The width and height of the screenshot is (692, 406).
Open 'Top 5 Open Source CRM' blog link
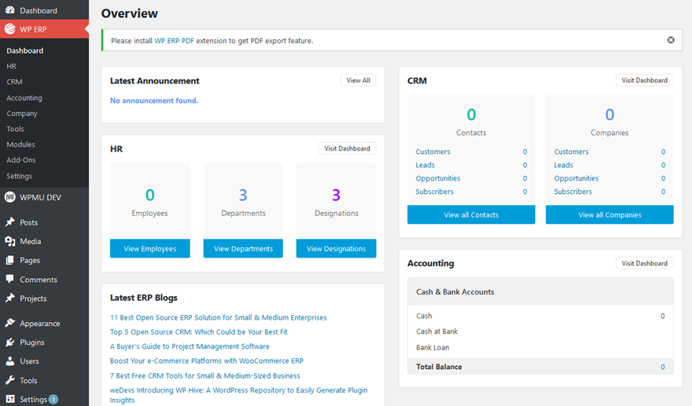(x=199, y=332)
